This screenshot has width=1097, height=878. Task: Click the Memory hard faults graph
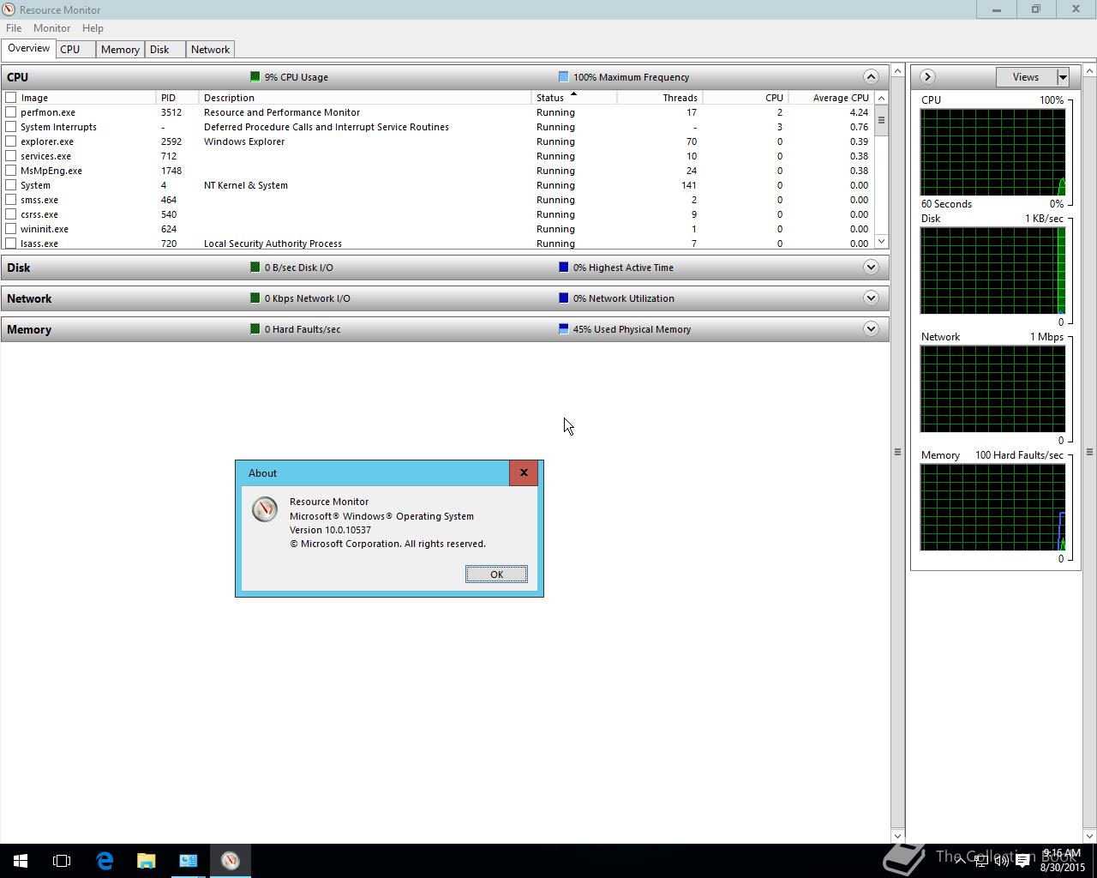(x=992, y=508)
